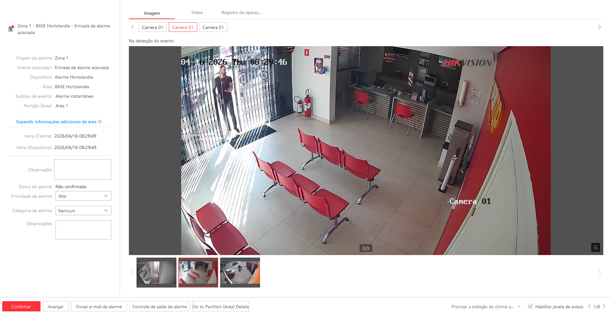The width and height of the screenshot is (610, 313).
Task: Open Categoria de alarme dropdown
Action: (83, 210)
